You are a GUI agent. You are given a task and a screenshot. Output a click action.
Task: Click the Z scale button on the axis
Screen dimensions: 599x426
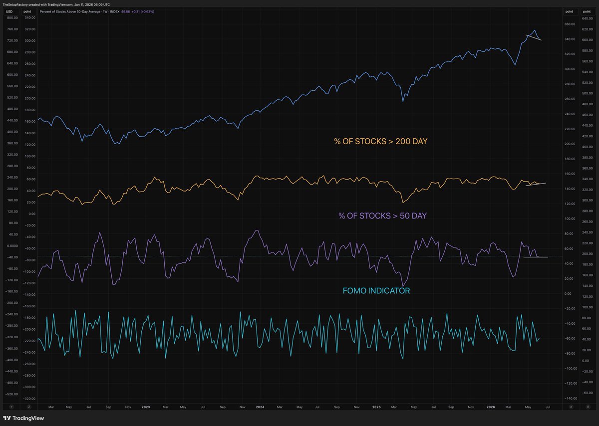[x=28, y=407]
